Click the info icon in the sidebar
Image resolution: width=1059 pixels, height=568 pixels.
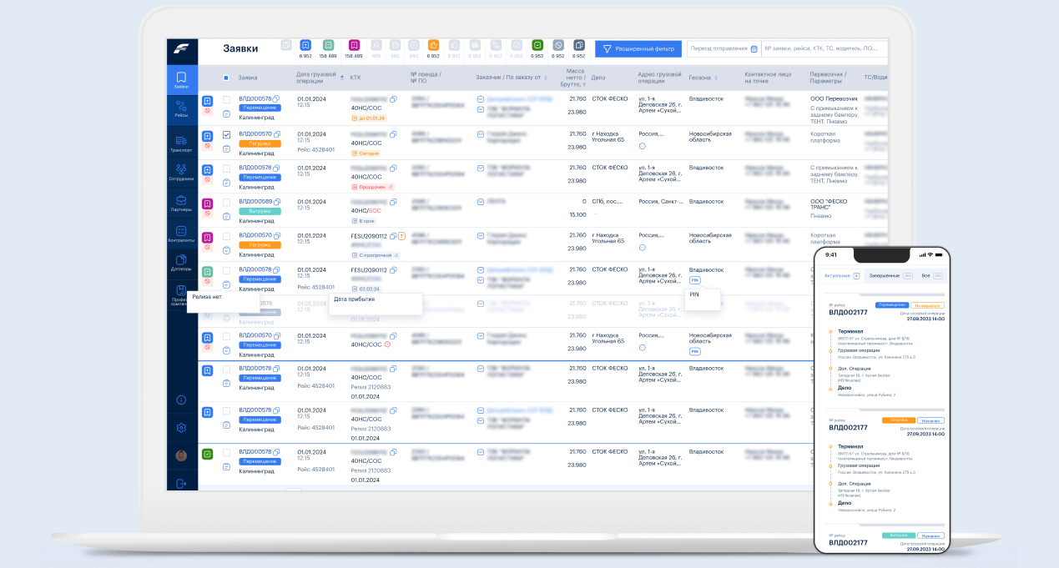coord(181,400)
